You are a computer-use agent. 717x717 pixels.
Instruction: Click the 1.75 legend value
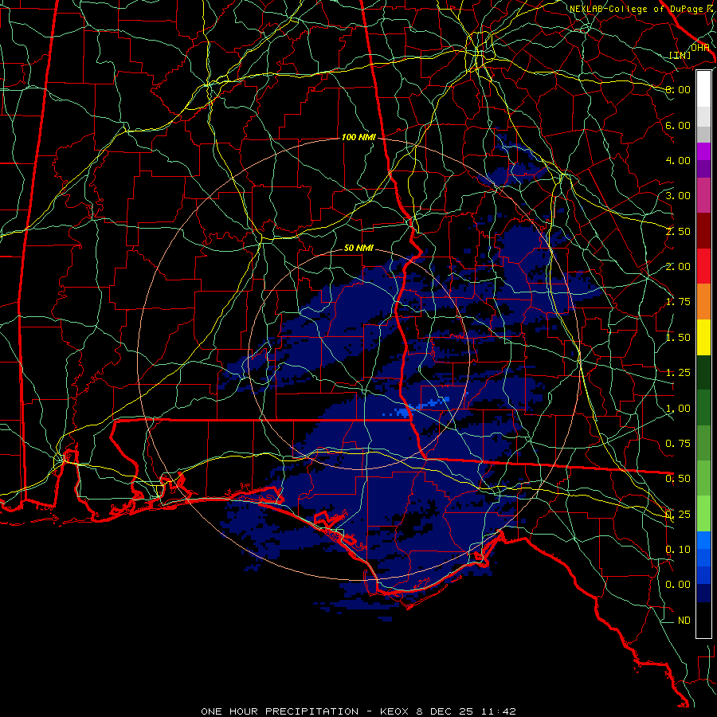677,302
